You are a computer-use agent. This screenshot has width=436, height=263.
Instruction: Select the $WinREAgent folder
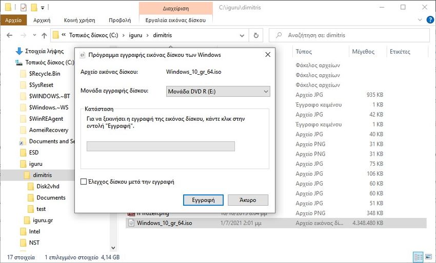(x=46, y=119)
